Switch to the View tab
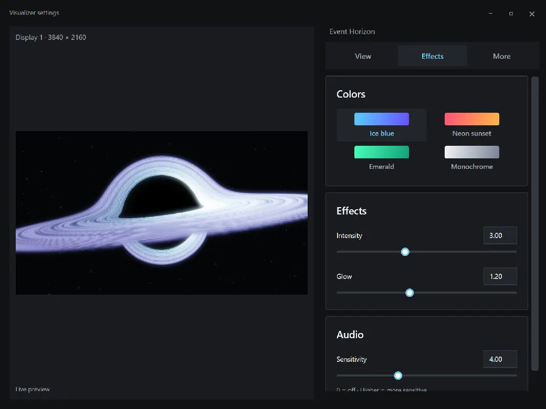Viewport: 546px width, 409px height. tap(363, 56)
